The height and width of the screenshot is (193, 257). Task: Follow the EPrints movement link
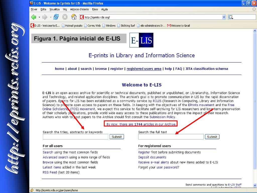pos(201,105)
